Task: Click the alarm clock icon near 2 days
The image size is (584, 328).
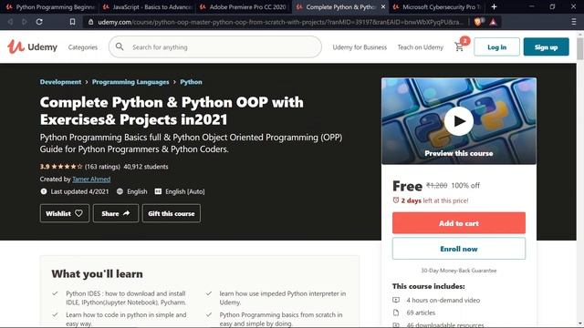Action: coord(396,200)
